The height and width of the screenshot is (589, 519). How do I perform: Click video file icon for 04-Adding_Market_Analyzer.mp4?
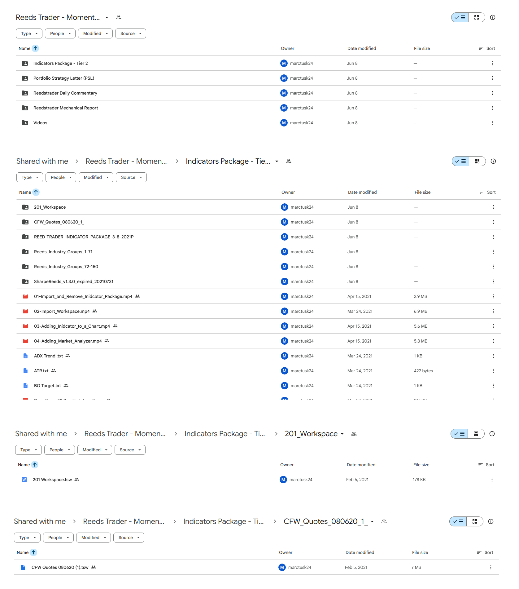tap(25, 341)
